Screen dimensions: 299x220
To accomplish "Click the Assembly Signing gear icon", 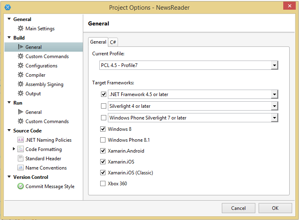I will pyautogui.click(x=21, y=84).
